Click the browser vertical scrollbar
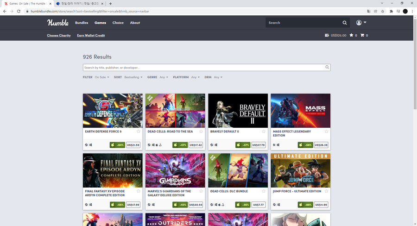This screenshot has width=417, height=226. 414,69
